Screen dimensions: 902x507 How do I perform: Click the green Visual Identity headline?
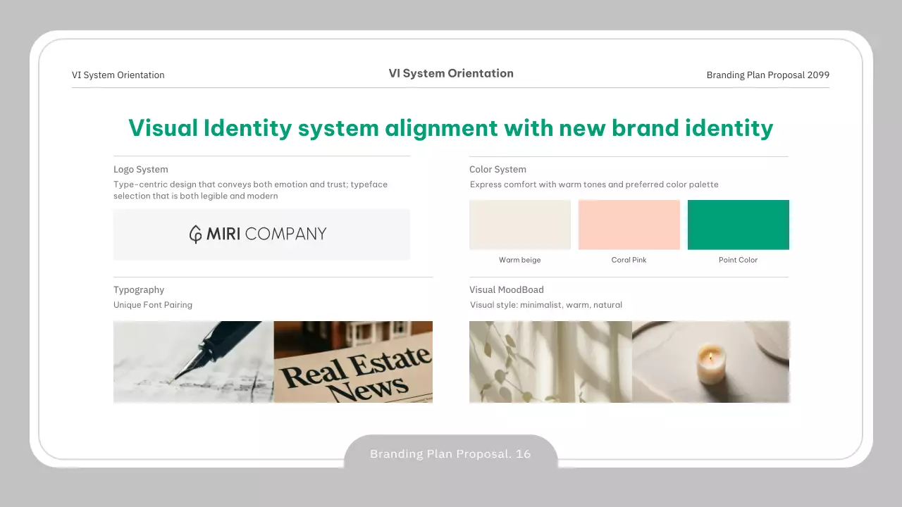[450, 128]
